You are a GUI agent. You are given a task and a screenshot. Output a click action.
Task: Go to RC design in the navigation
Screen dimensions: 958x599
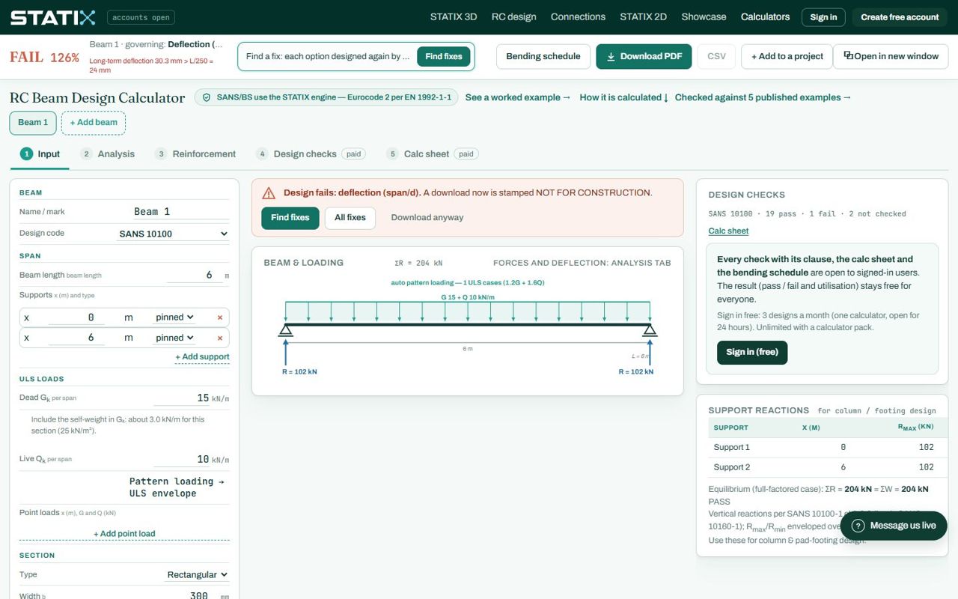514,16
